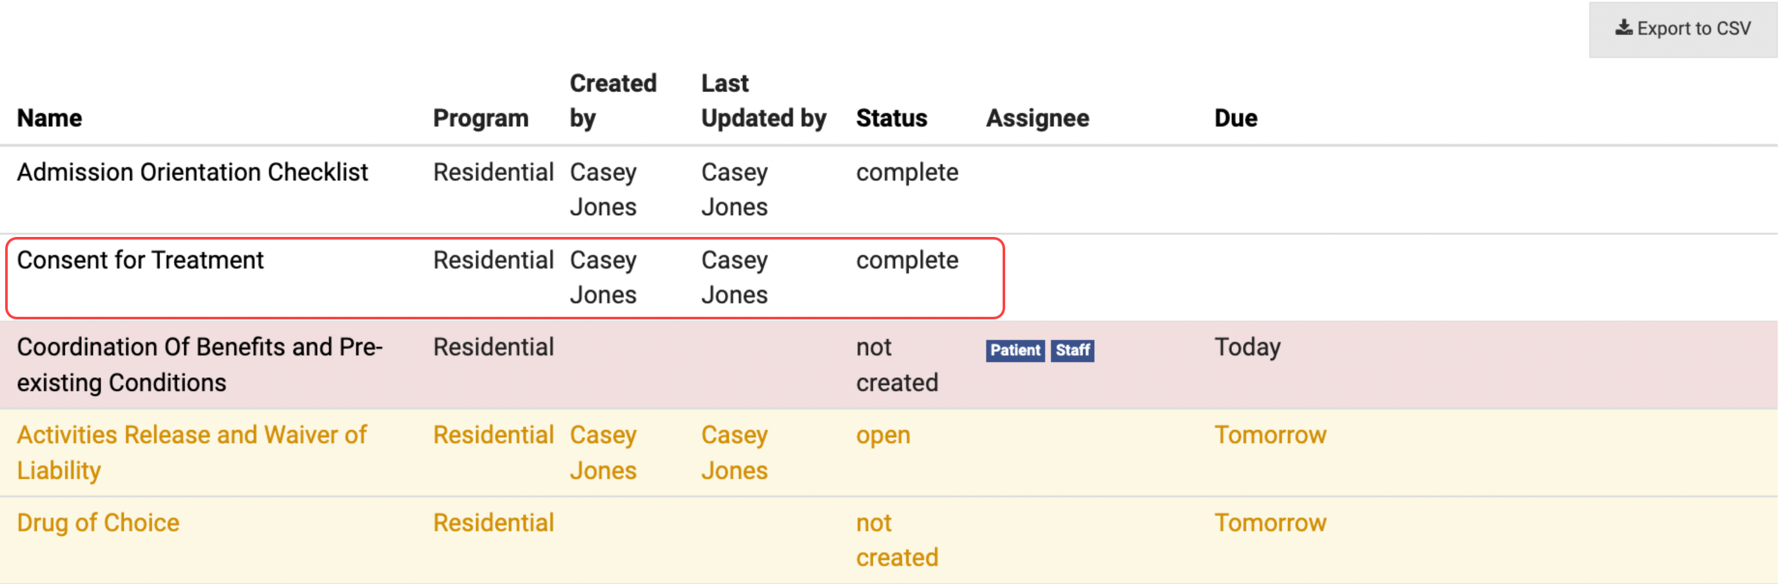Sort by the Program column header

[x=481, y=118]
